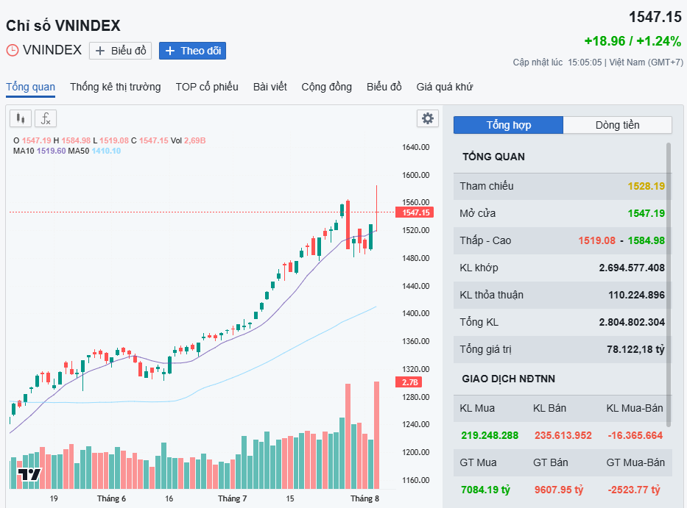Click the low value 1519.08

pyautogui.click(x=596, y=240)
